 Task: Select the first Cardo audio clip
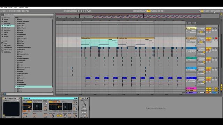tap(88, 78)
